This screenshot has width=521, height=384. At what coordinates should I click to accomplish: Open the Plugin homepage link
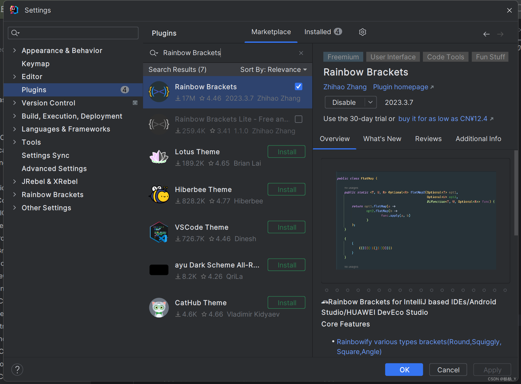click(x=403, y=87)
